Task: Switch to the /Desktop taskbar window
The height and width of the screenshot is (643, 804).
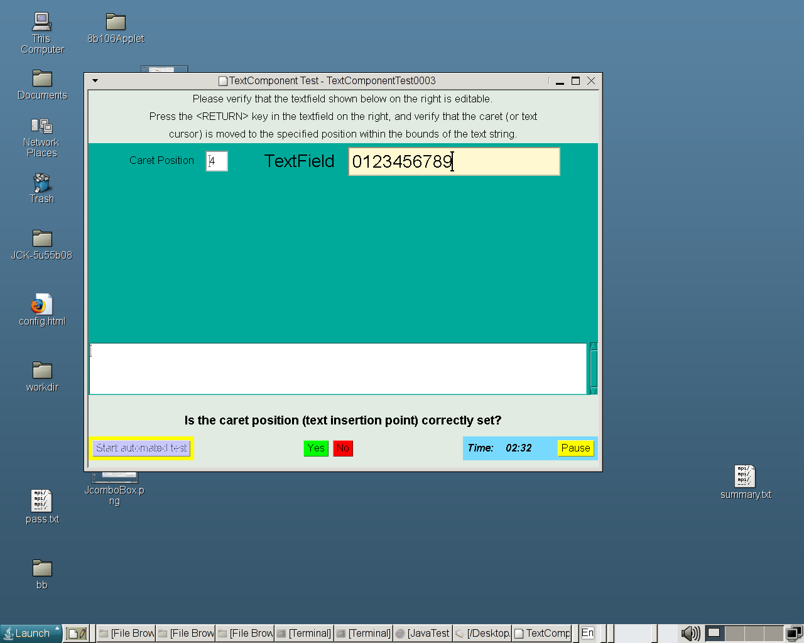Action: (x=482, y=633)
